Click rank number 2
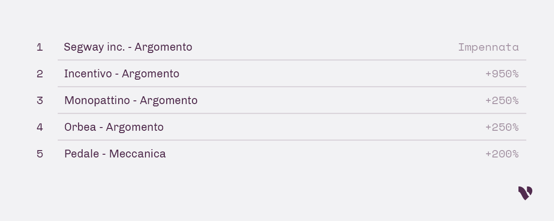 coord(40,74)
